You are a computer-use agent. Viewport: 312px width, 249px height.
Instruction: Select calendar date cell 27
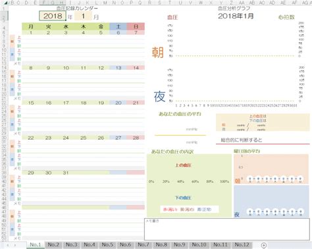118,138
